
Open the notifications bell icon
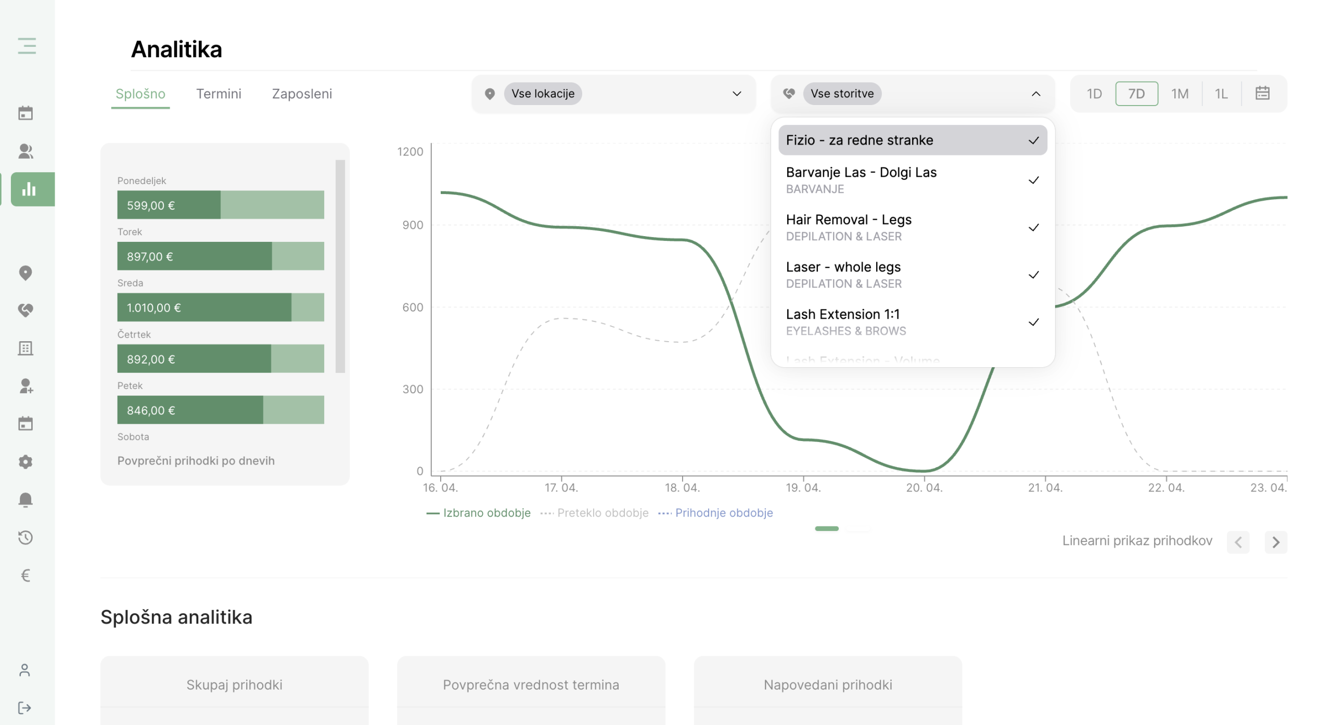[x=25, y=499]
